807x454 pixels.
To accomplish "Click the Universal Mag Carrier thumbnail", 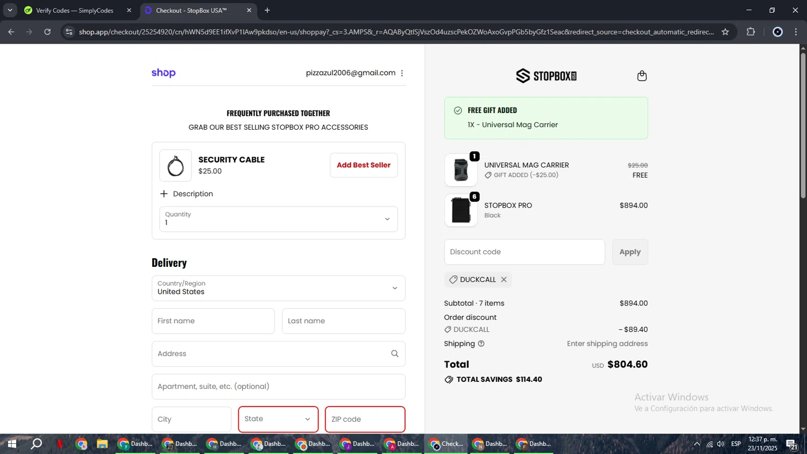I will (461, 170).
